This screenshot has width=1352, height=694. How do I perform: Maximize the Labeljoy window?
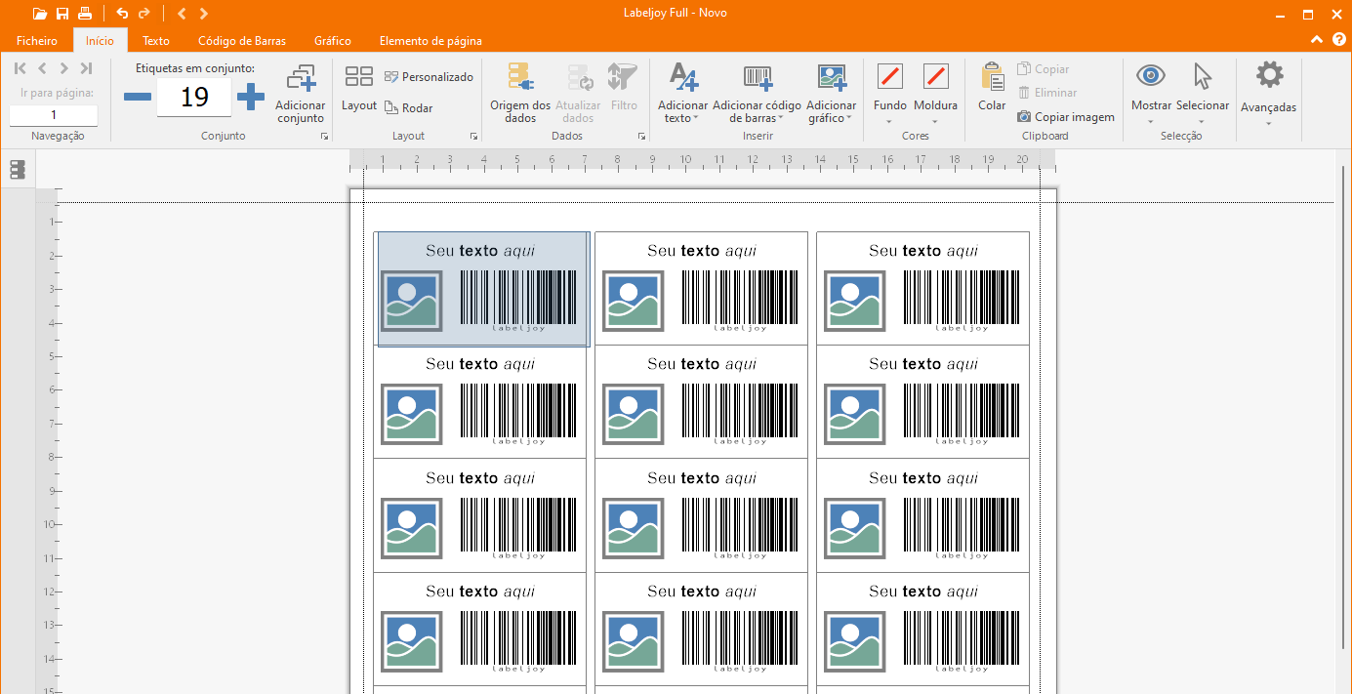(1308, 14)
